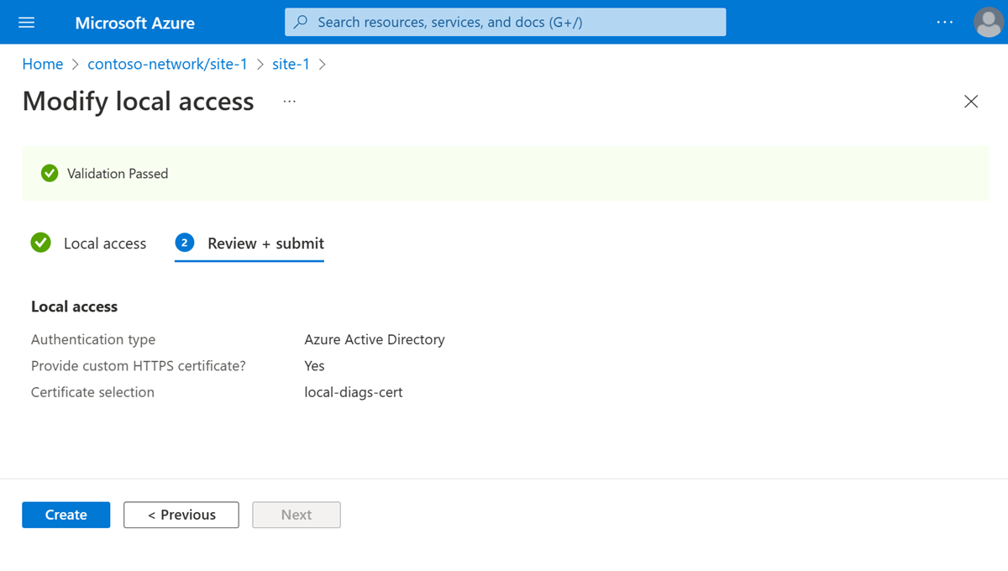Open the account avatar menu

(x=988, y=22)
